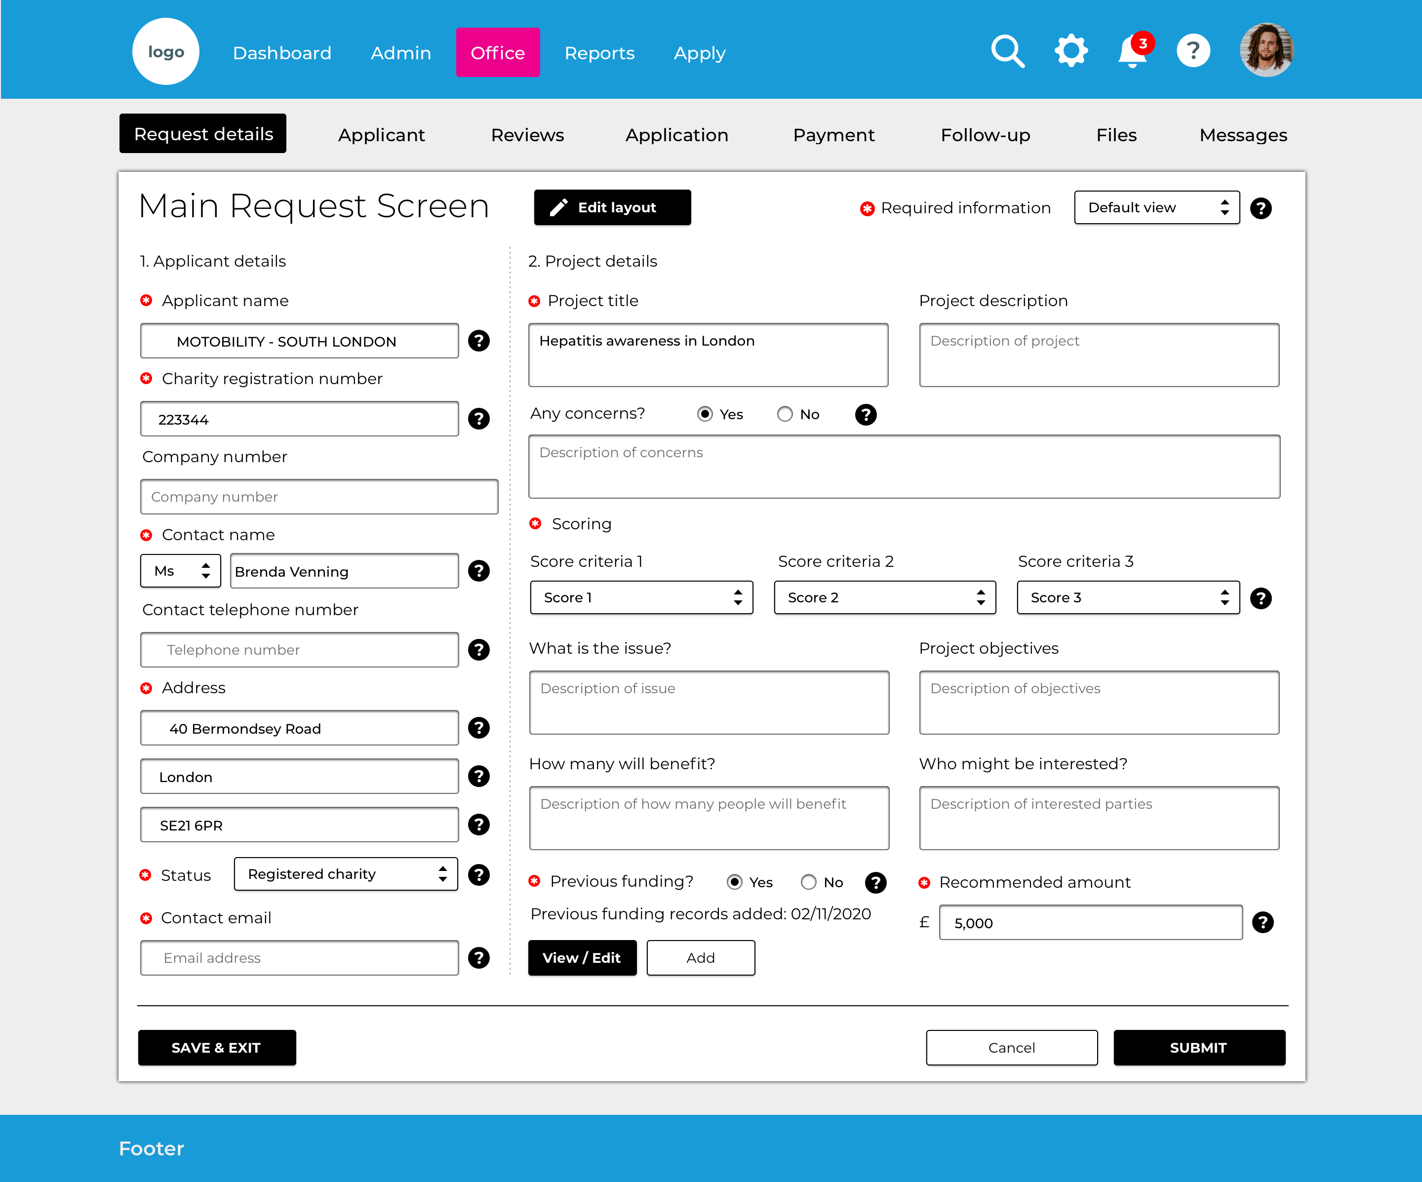
Task: Click the Project description text box
Action: coord(1098,355)
